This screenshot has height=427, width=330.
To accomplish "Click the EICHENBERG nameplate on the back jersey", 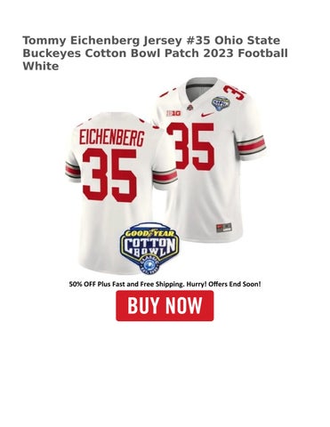I will 112,138.
